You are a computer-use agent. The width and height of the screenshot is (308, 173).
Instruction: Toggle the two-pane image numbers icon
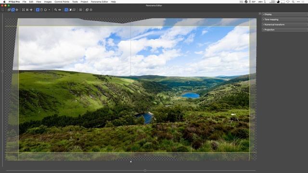click(80, 10)
